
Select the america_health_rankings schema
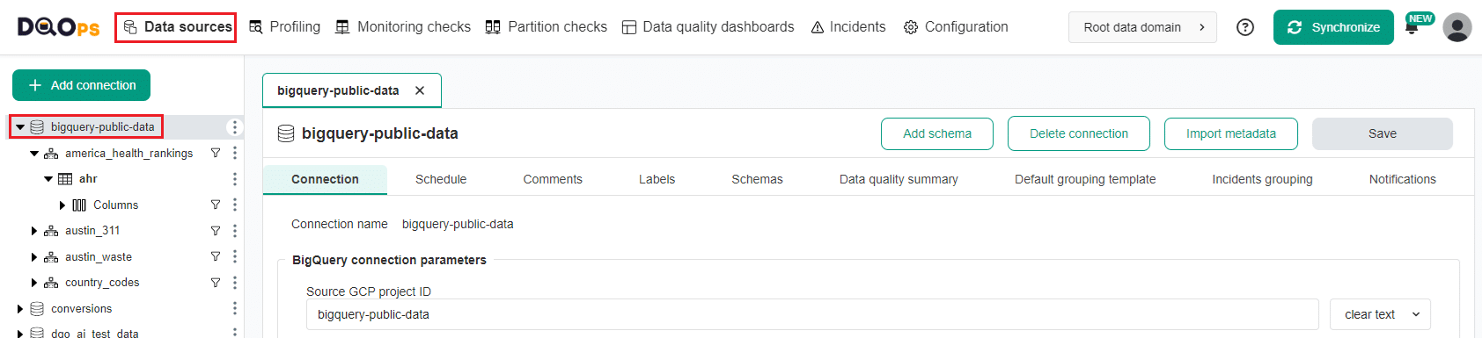(128, 154)
